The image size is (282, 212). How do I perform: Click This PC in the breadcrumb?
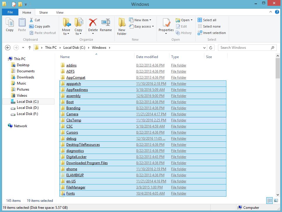pyautogui.click(x=51, y=48)
